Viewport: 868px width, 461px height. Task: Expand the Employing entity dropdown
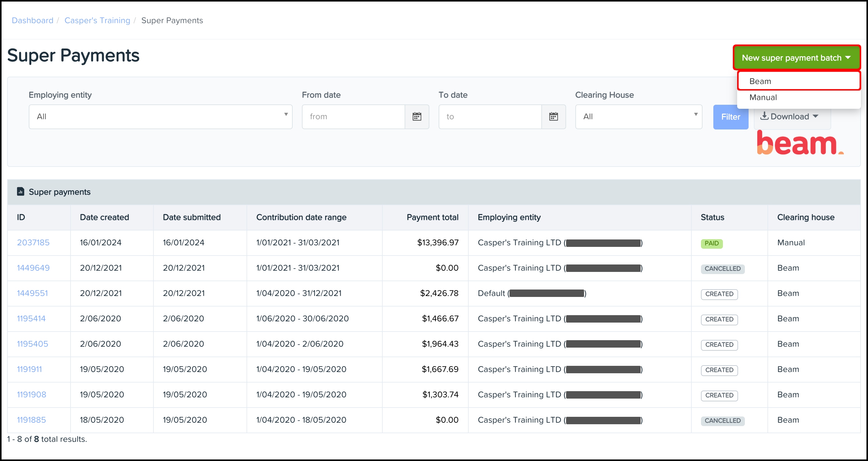pos(160,117)
